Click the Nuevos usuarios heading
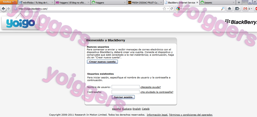This screenshot has height=117, width=257. [98, 47]
